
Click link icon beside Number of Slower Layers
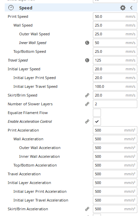[x=87, y=104]
